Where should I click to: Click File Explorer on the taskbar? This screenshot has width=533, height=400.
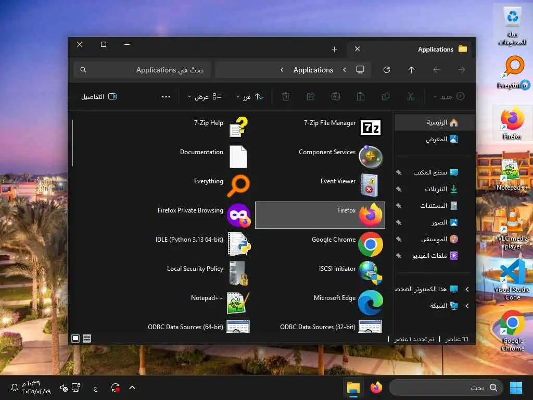coord(353,387)
